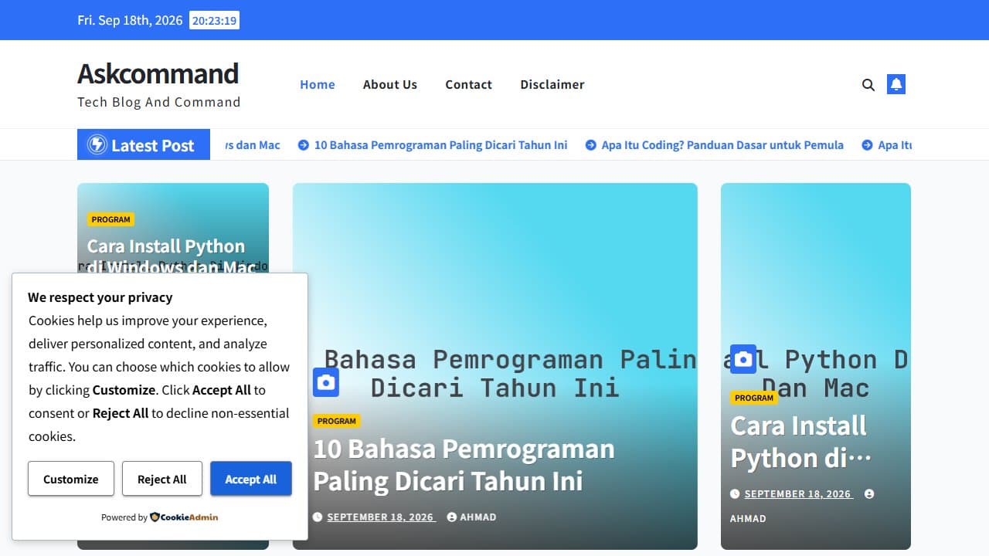Click the clock time "20:23:19" in the top bar

[214, 21]
